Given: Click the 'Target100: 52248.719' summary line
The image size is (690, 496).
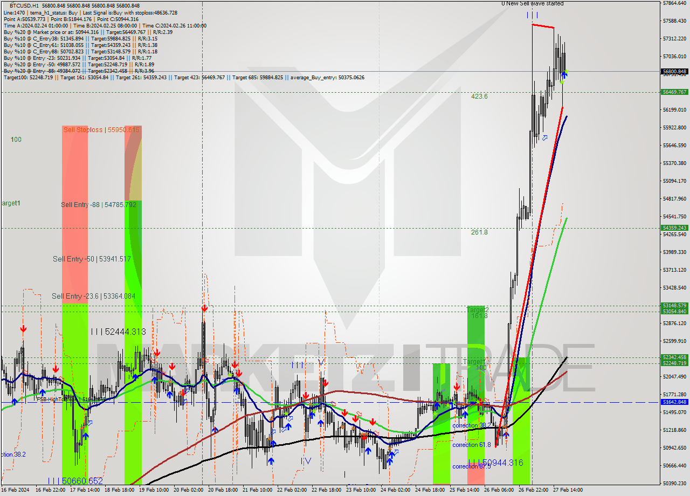Looking at the screenshot, I should coord(184,78).
